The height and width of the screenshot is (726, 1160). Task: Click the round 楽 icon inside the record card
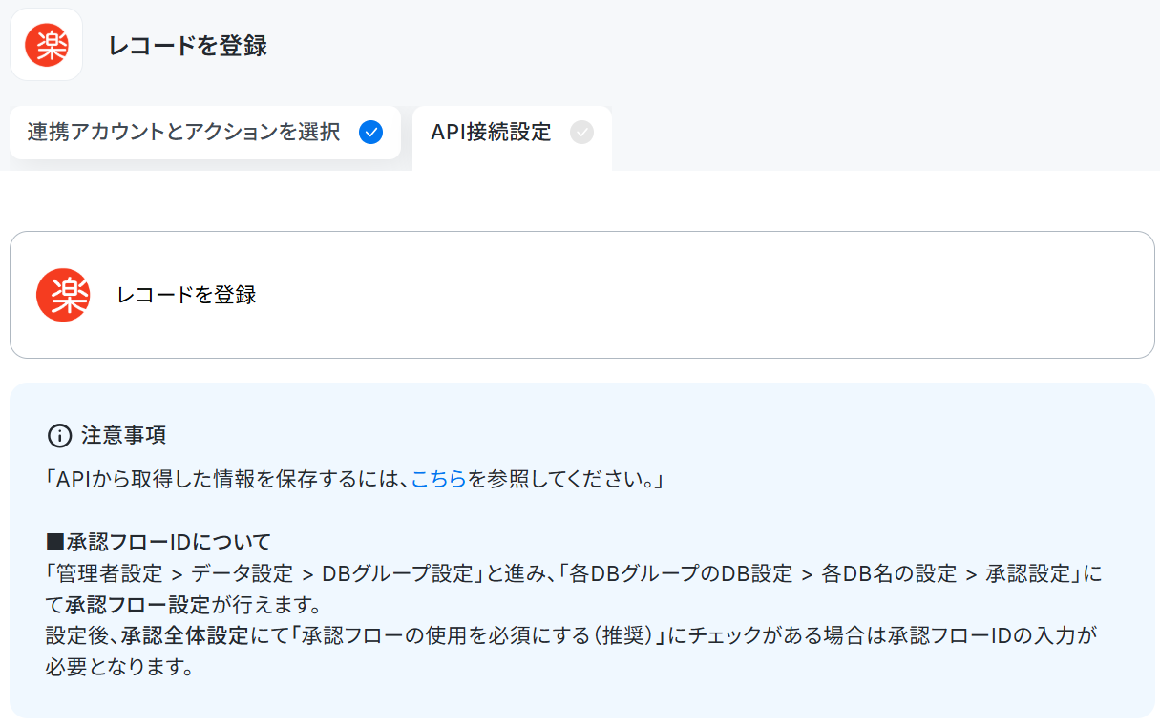point(63,295)
